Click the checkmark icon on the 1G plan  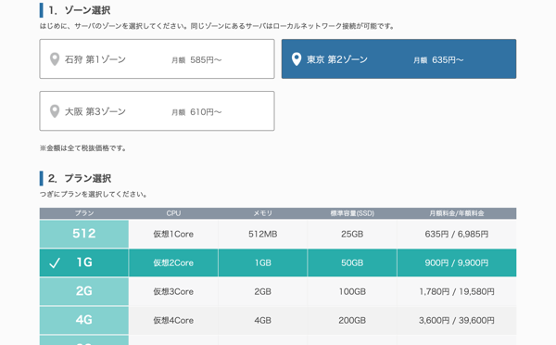(55, 263)
